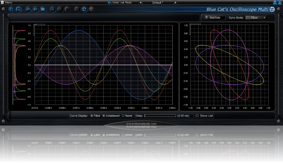Click the dotted grid icon
This screenshot has height=163, width=283.
pos(77,9)
